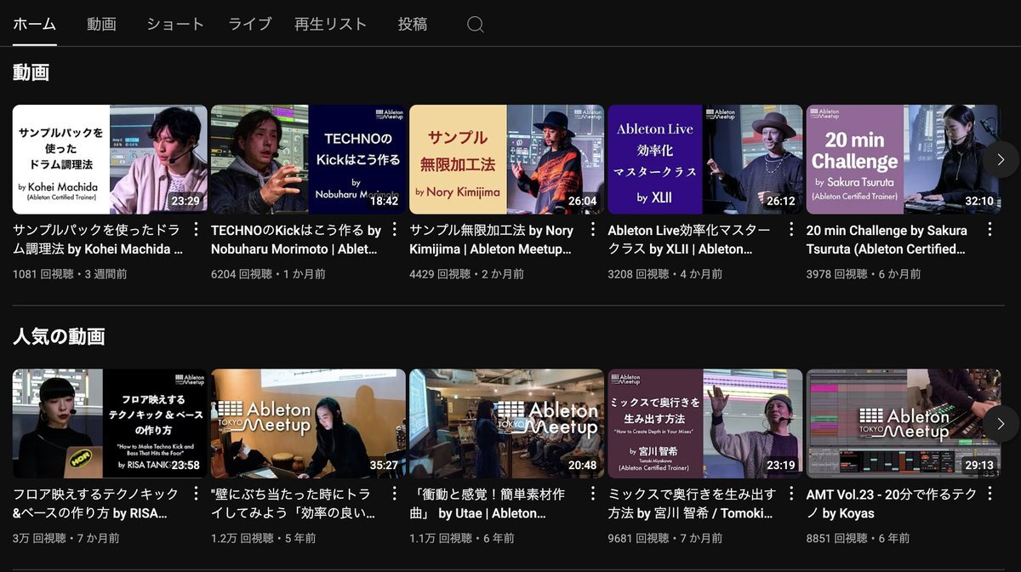Click the text 3978 回視聴・6 か月前
The height and width of the screenshot is (572, 1021).
coord(864,274)
